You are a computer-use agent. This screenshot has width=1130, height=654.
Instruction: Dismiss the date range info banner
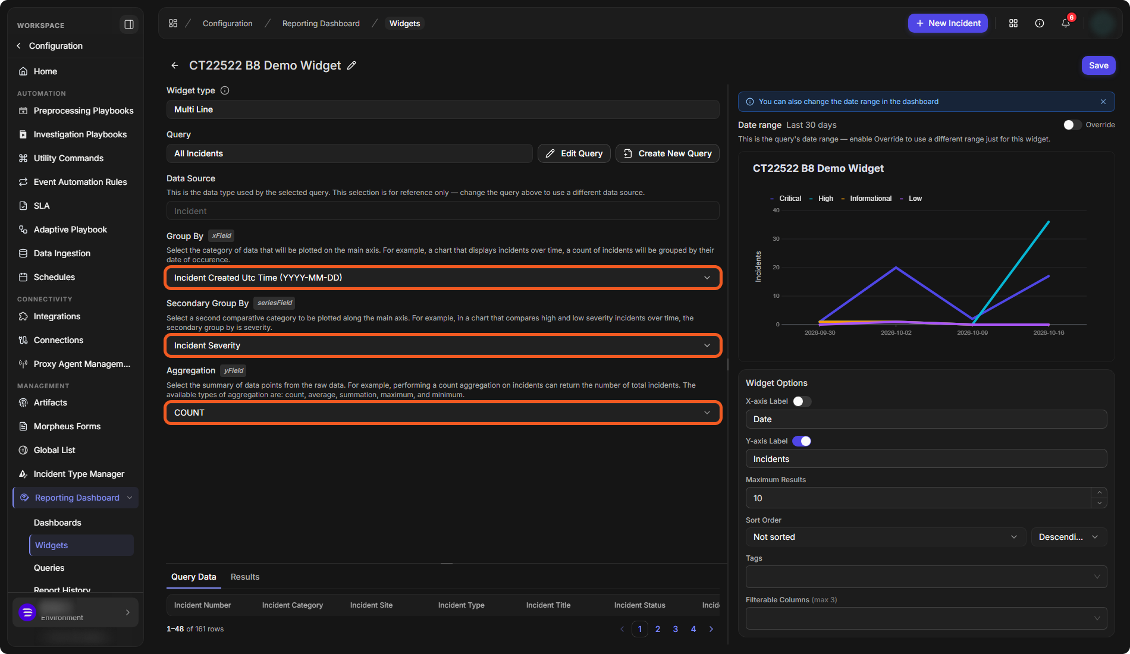(x=1103, y=102)
